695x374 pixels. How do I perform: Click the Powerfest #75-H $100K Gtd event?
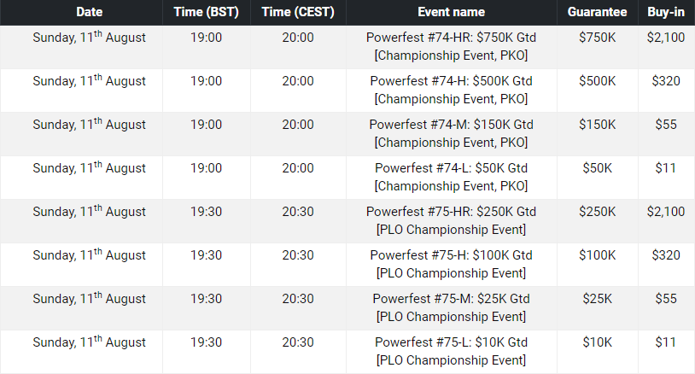(x=451, y=264)
